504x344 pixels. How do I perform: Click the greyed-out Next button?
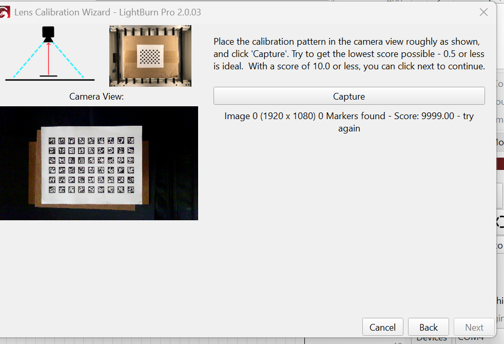(474, 327)
